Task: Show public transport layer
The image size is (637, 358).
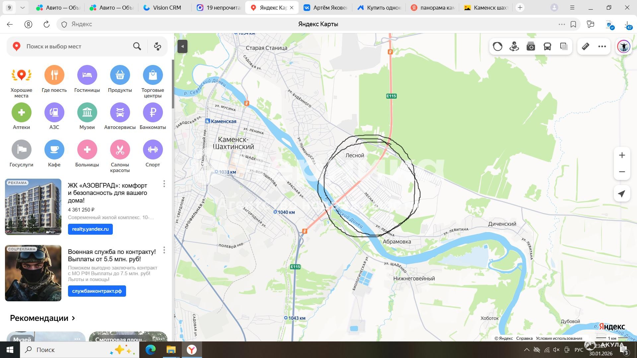Action: (547, 46)
